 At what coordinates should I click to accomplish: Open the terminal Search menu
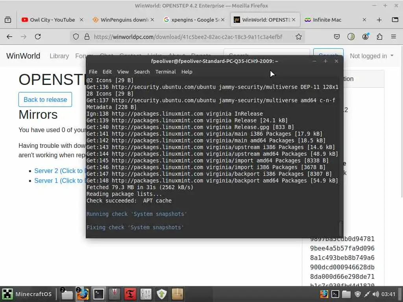(x=142, y=72)
